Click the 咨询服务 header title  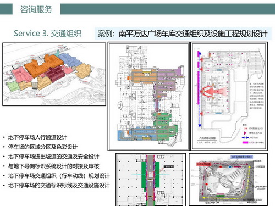(36, 9)
